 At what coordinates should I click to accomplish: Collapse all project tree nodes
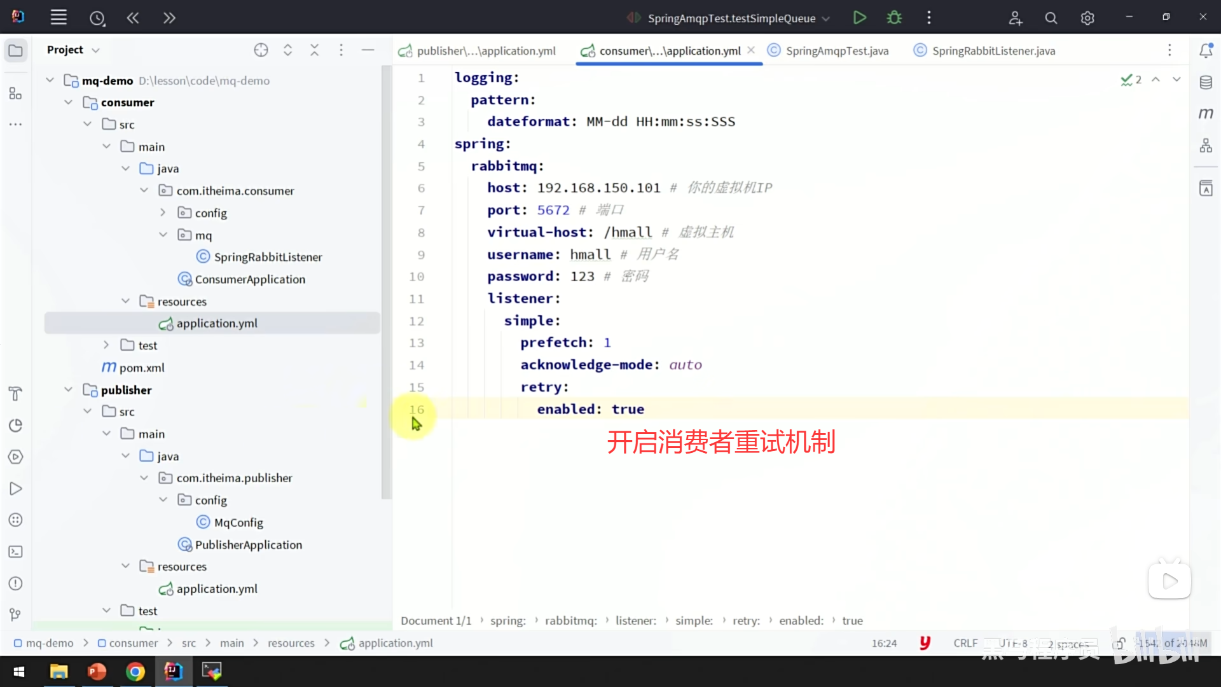click(314, 50)
